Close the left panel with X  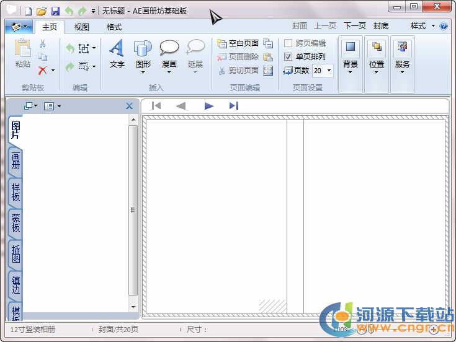coord(129,106)
